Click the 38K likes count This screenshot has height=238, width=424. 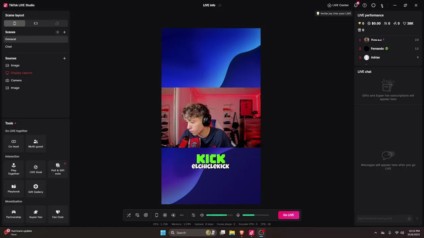[x=408, y=23]
